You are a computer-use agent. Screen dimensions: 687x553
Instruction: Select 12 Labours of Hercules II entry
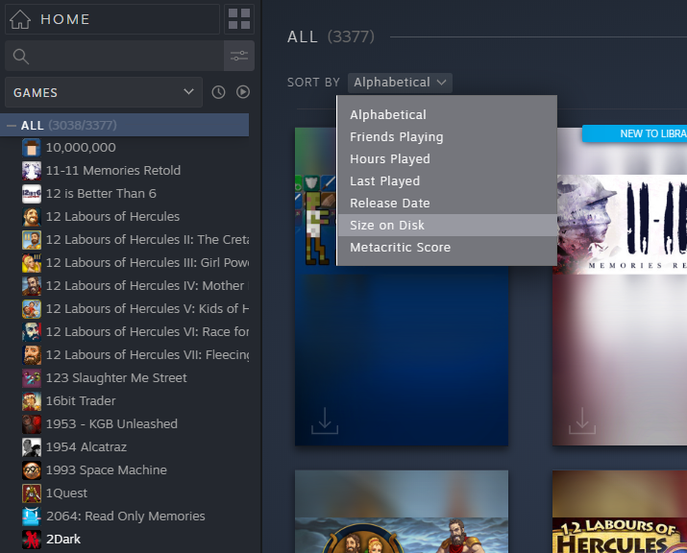135,240
